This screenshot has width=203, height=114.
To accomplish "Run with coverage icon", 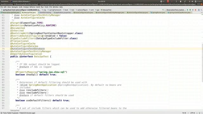I will (x=193, y=10).
